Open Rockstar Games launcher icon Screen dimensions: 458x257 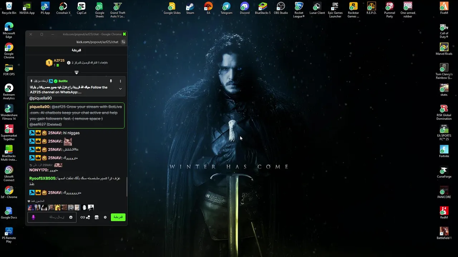click(353, 10)
